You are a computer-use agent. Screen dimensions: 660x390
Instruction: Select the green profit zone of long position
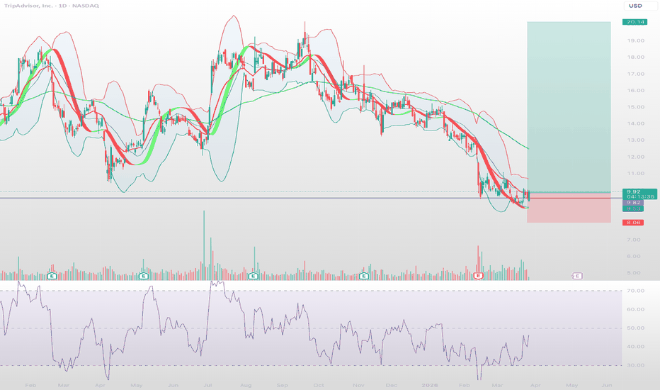(569, 106)
